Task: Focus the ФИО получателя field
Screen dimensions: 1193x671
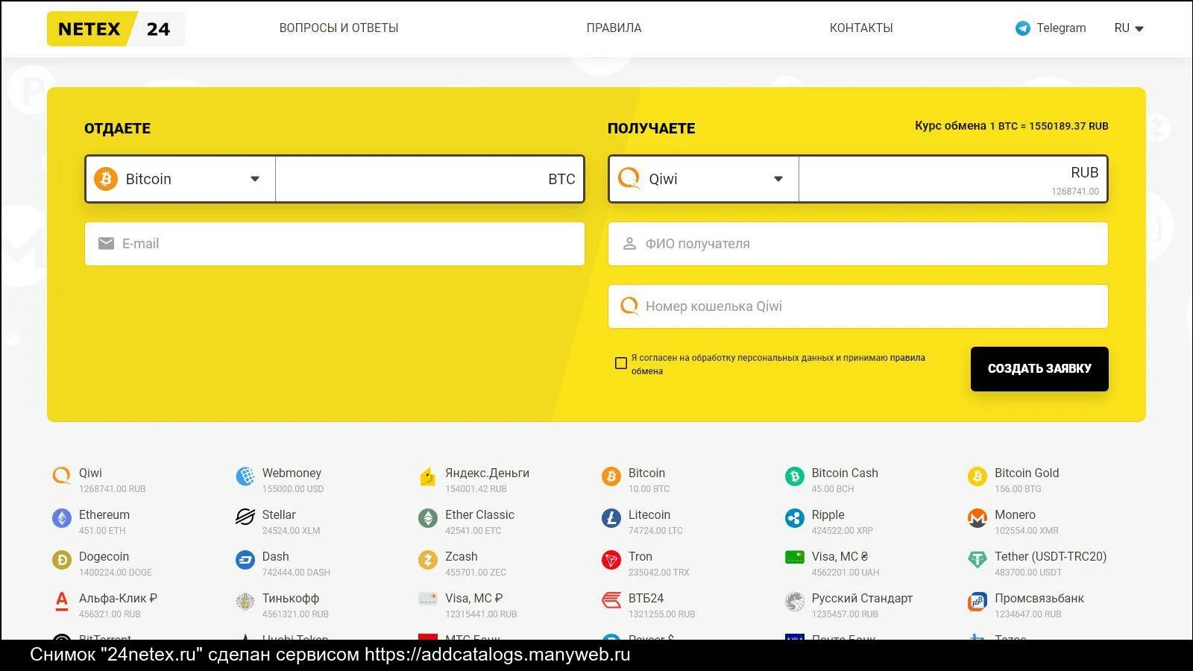Action: [858, 244]
